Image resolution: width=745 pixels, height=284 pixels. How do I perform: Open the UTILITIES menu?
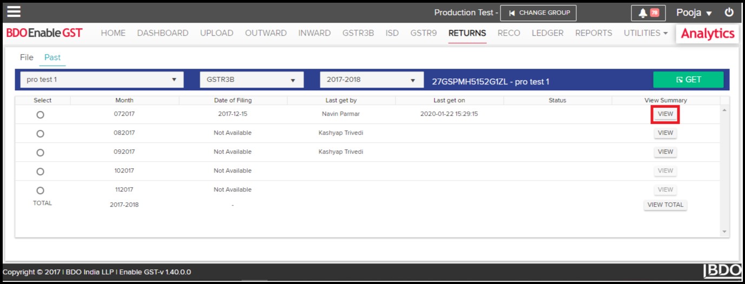pyautogui.click(x=645, y=33)
